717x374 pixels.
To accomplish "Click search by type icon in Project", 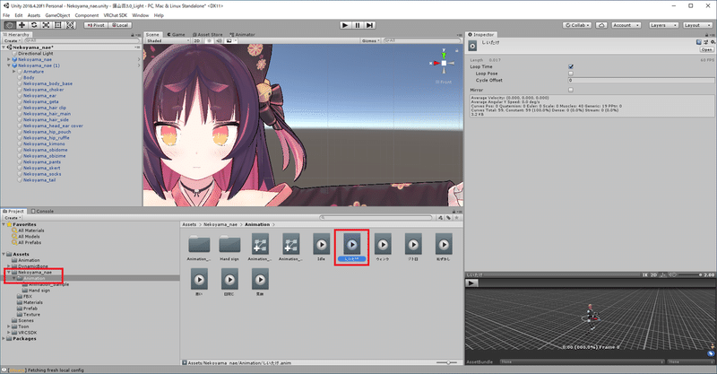I will [440, 218].
